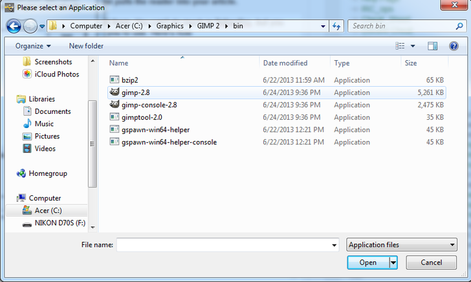The height and width of the screenshot is (282, 471).
Task: Expand the arrow after Computer in breadcrumb
Action: (109, 26)
